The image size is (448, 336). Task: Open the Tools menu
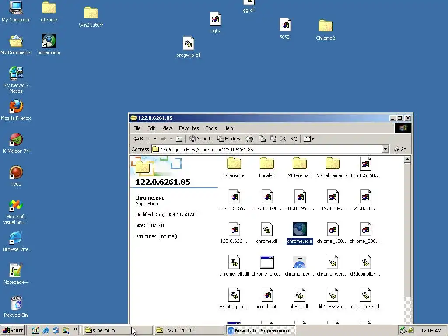[211, 128]
